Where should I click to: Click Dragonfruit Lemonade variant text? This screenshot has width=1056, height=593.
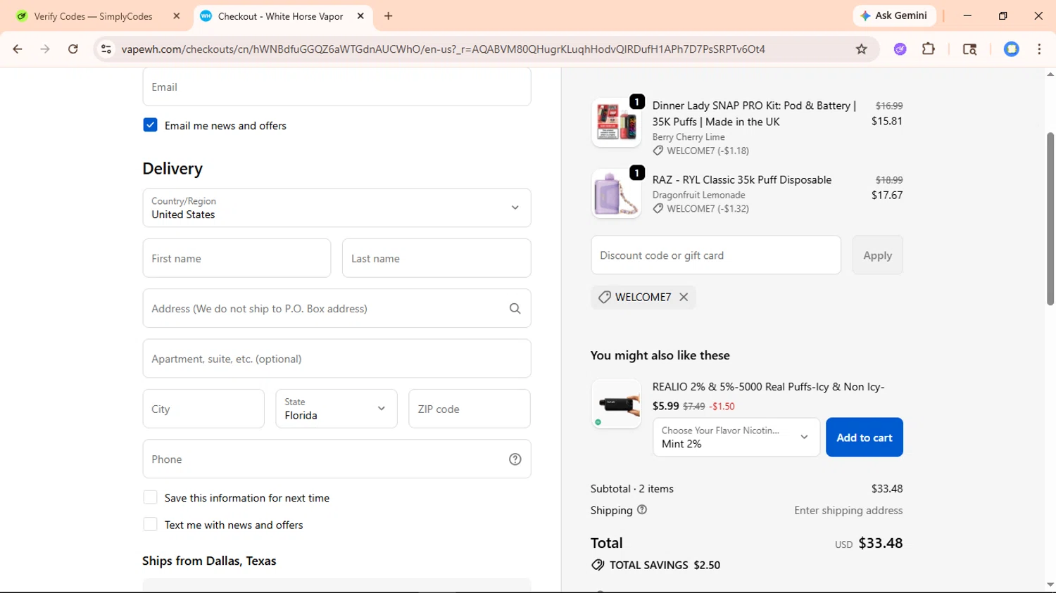click(x=698, y=195)
